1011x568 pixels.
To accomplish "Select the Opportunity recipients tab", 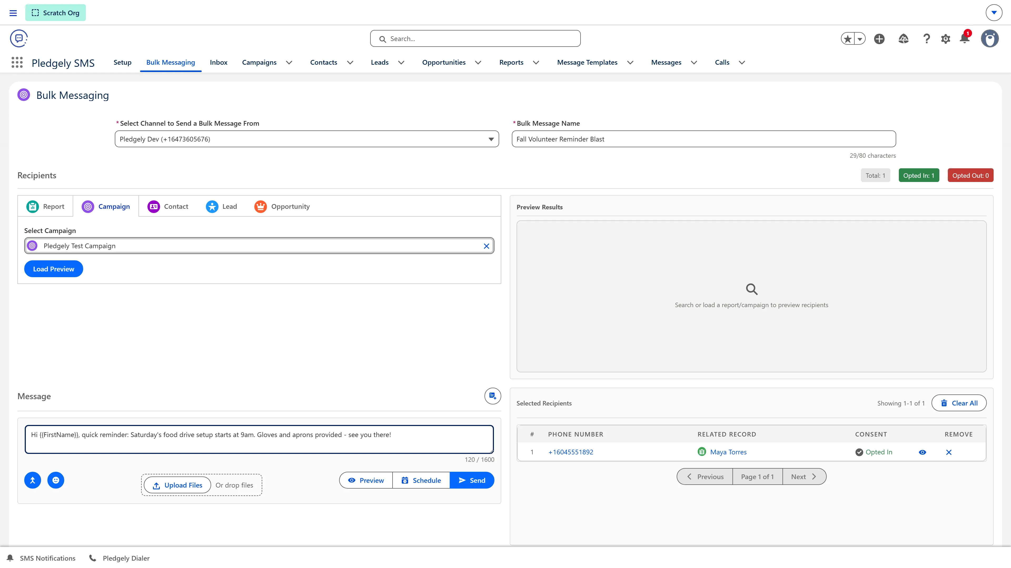I will (282, 207).
